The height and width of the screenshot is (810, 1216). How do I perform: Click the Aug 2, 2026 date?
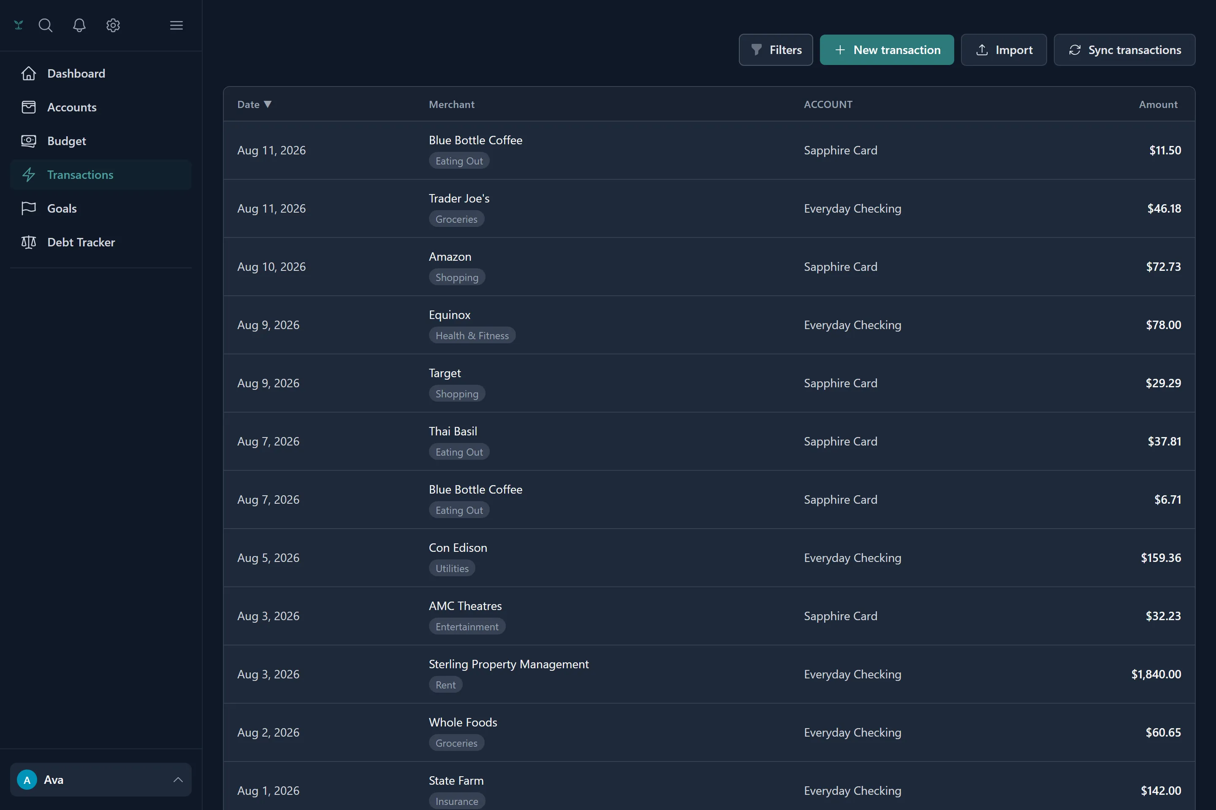pyautogui.click(x=269, y=732)
